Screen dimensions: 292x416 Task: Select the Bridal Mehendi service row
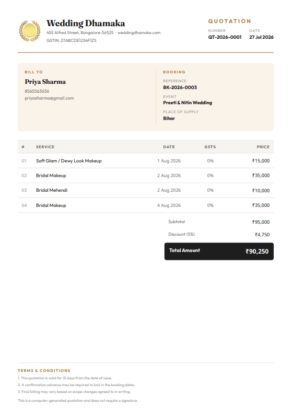pyautogui.click(x=146, y=190)
